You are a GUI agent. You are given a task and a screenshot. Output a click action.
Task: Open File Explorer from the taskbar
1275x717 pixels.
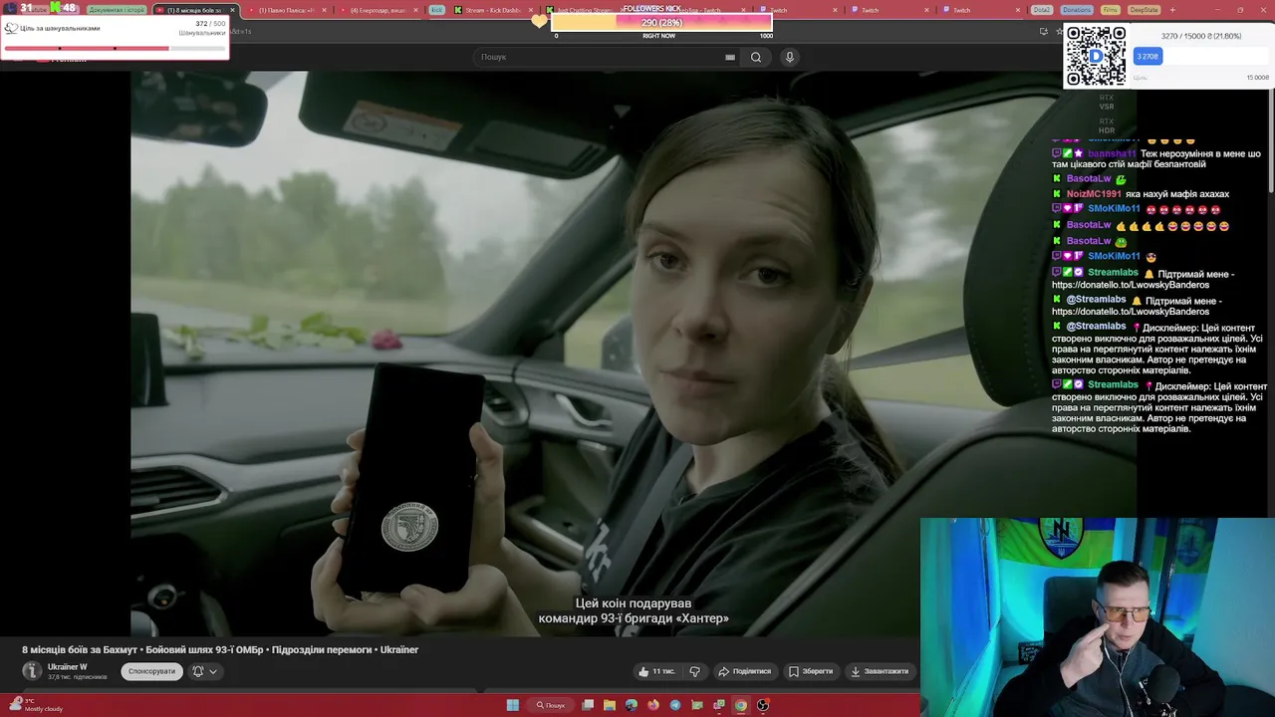click(x=610, y=705)
